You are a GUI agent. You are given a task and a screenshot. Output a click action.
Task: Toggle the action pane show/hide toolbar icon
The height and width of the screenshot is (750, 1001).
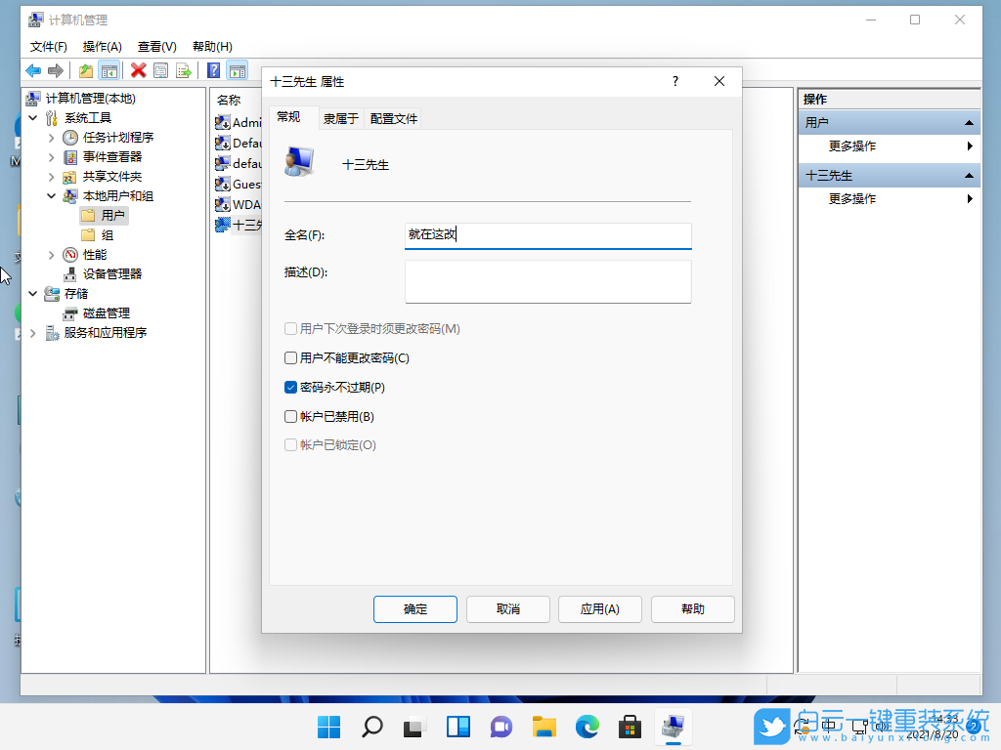tap(238, 70)
